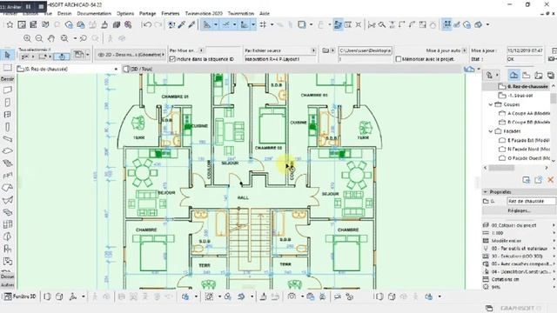Screen dimensions: 557x313
Task: Click the file path input field
Action: pos(365,50)
